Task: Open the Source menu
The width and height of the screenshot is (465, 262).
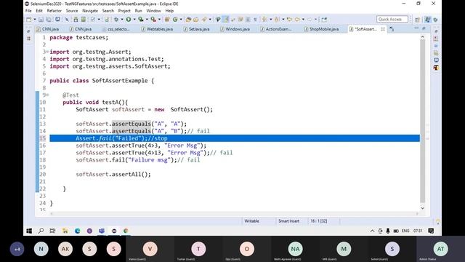Action: 72,11
